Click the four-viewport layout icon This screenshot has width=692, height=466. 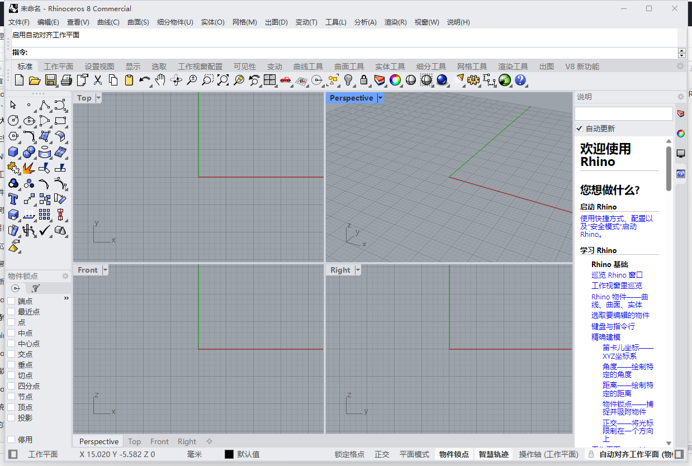click(x=270, y=80)
